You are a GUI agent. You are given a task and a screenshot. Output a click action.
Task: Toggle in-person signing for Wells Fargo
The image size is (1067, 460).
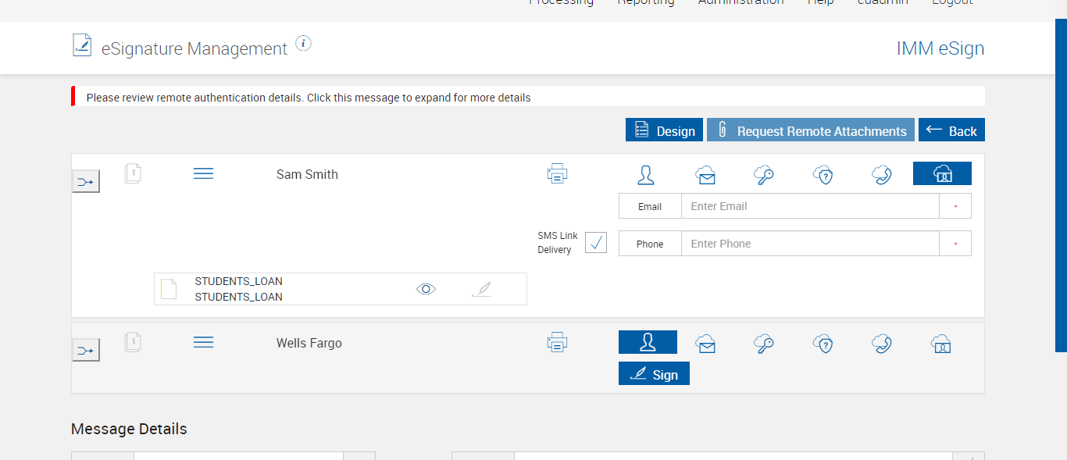coord(648,342)
